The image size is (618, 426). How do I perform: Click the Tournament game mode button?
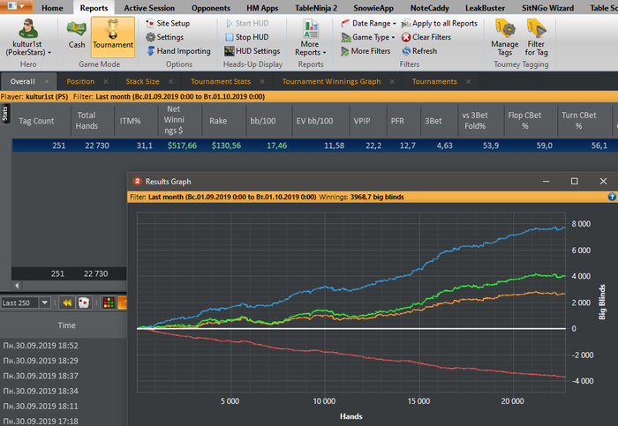point(113,36)
